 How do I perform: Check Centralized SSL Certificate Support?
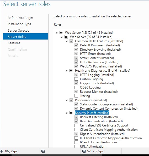tap(76, 125)
